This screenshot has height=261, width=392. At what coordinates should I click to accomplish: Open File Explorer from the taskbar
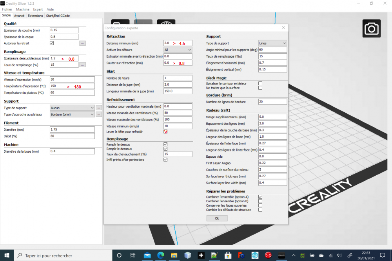pyautogui.click(x=174, y=255)
